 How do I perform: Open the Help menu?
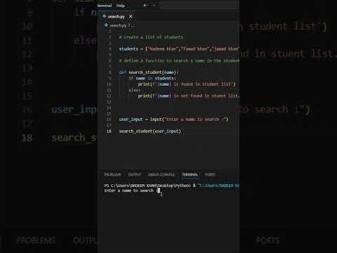[x=121, y=6]
